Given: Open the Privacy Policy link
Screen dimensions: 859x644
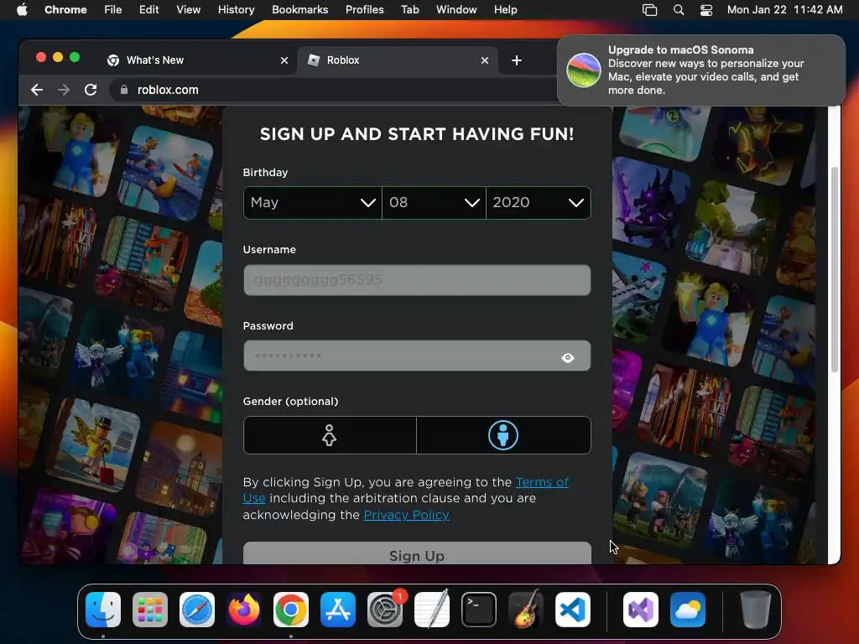Looking at the screenshot, I should click(407, 516).
